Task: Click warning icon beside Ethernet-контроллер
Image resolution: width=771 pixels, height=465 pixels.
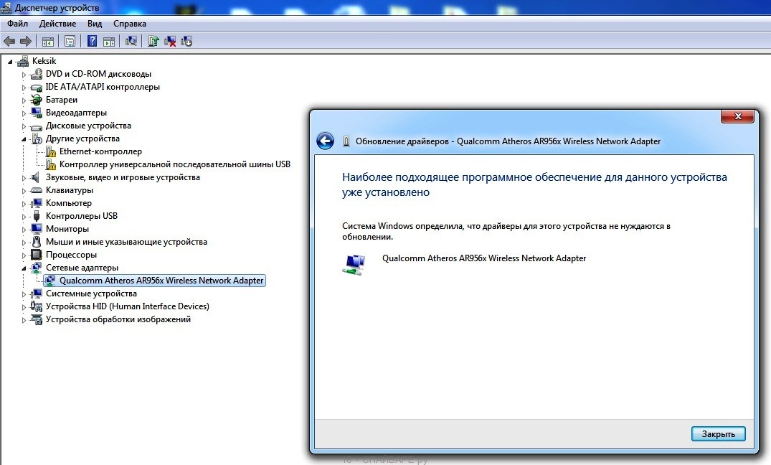Action: tap(51, 151)
